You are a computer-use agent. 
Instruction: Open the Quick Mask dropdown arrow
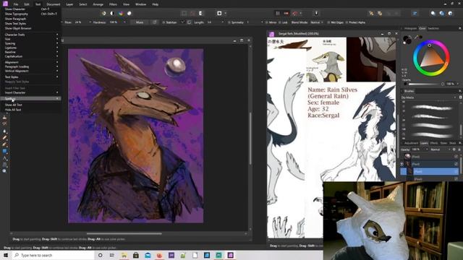(x=225, y=13)
